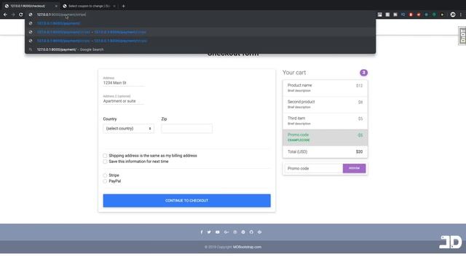Click the cart item count badge

[363, 73]
